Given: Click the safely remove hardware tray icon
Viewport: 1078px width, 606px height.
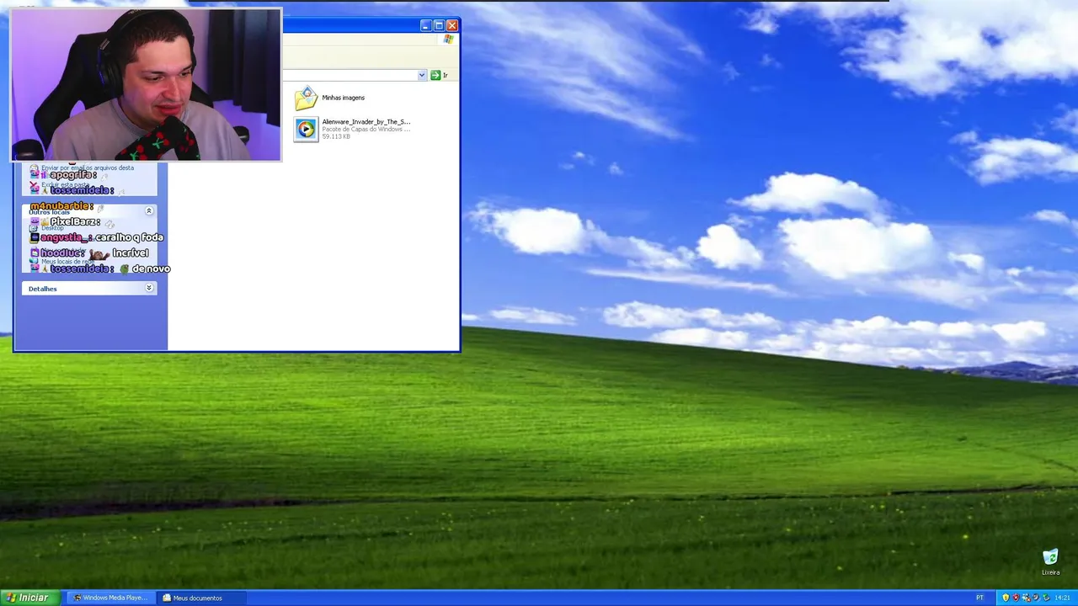Looking at the screenshot, I should click(x=1046, y=598).
